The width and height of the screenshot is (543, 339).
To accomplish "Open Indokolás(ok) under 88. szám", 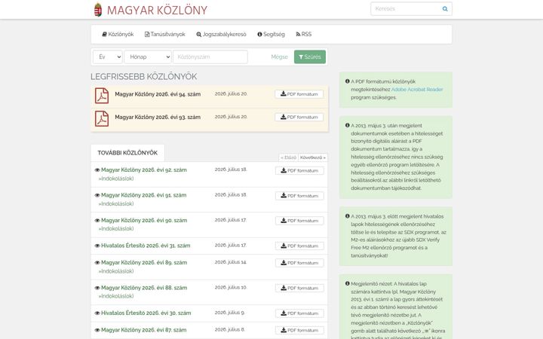I will (x=116, y=296).
